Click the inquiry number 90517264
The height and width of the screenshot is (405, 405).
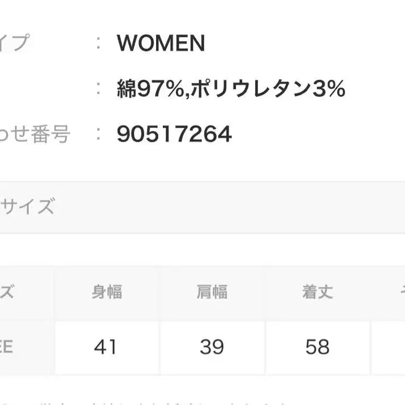tap(174, 135)
